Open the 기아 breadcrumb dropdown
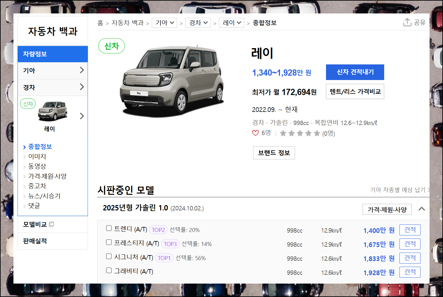Screen dimensions: 443x297 165,23
